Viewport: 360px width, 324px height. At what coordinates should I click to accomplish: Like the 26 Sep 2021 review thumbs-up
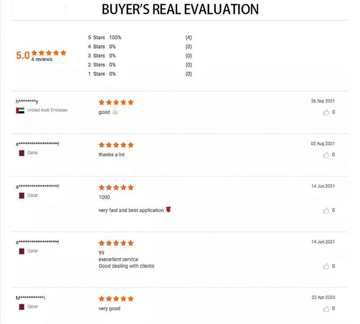326,112
